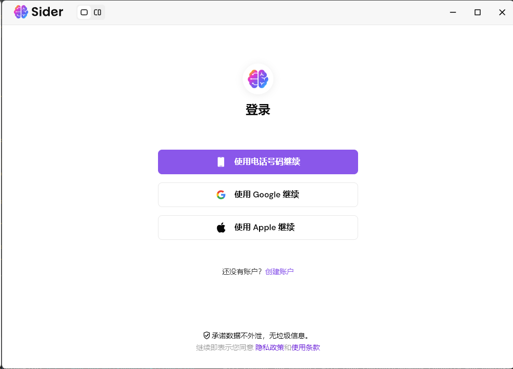The image size is (513, 369).
Task: Continue with Google button
Action: 258,194
